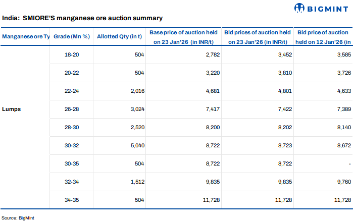The height and width of the screenshot is (222, 354).
Task: Click the Lumps row label
Action: pyautogui.click(x=11, y=109)
